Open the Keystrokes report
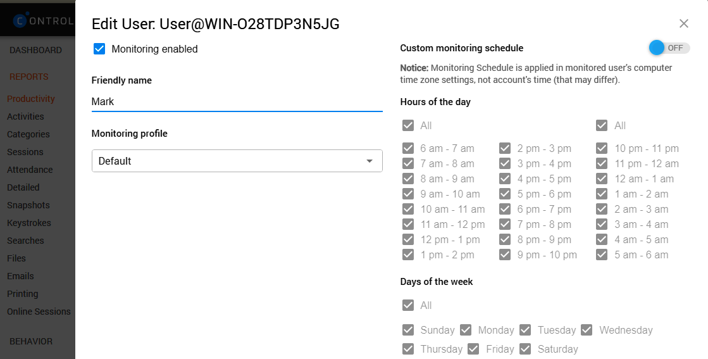 click(29, 223)
